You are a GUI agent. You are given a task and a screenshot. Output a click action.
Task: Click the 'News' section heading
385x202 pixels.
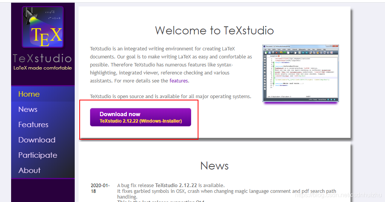pyautogui.click(x=215, y=166)
